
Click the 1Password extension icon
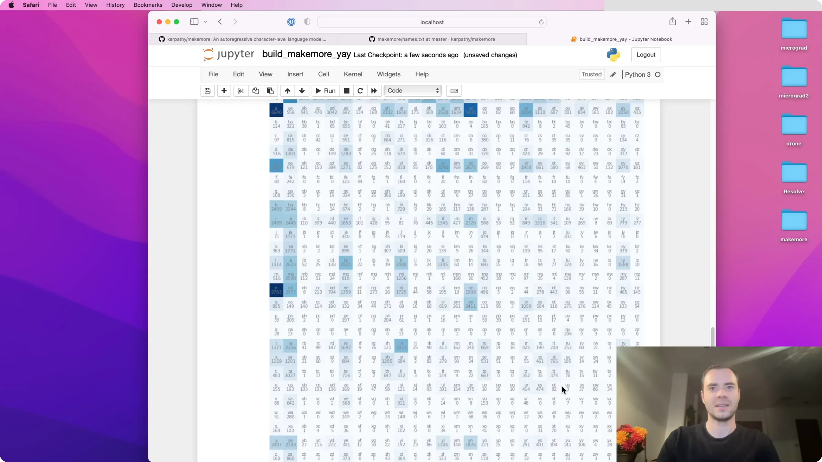pos(291,22)
